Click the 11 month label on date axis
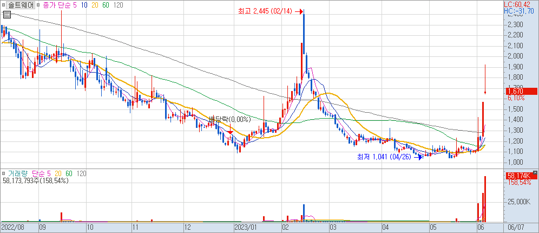The height and width of the screenshot is (233, 539). pyautogui.click(x=135, y=228)
